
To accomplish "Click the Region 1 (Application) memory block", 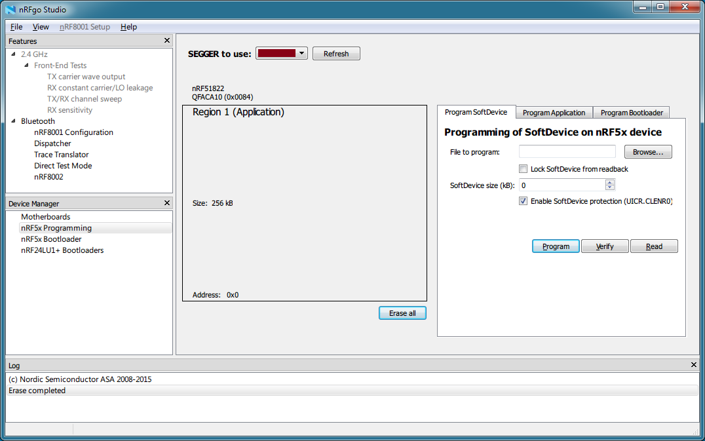I will (x=305, y=203).
